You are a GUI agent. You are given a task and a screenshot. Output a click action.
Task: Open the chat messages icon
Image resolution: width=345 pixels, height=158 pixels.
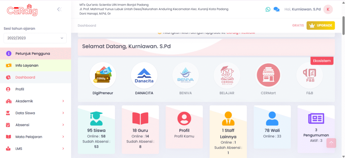tap(276, 9)
